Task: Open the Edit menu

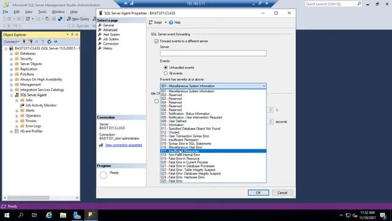Action: coord(17,12)
